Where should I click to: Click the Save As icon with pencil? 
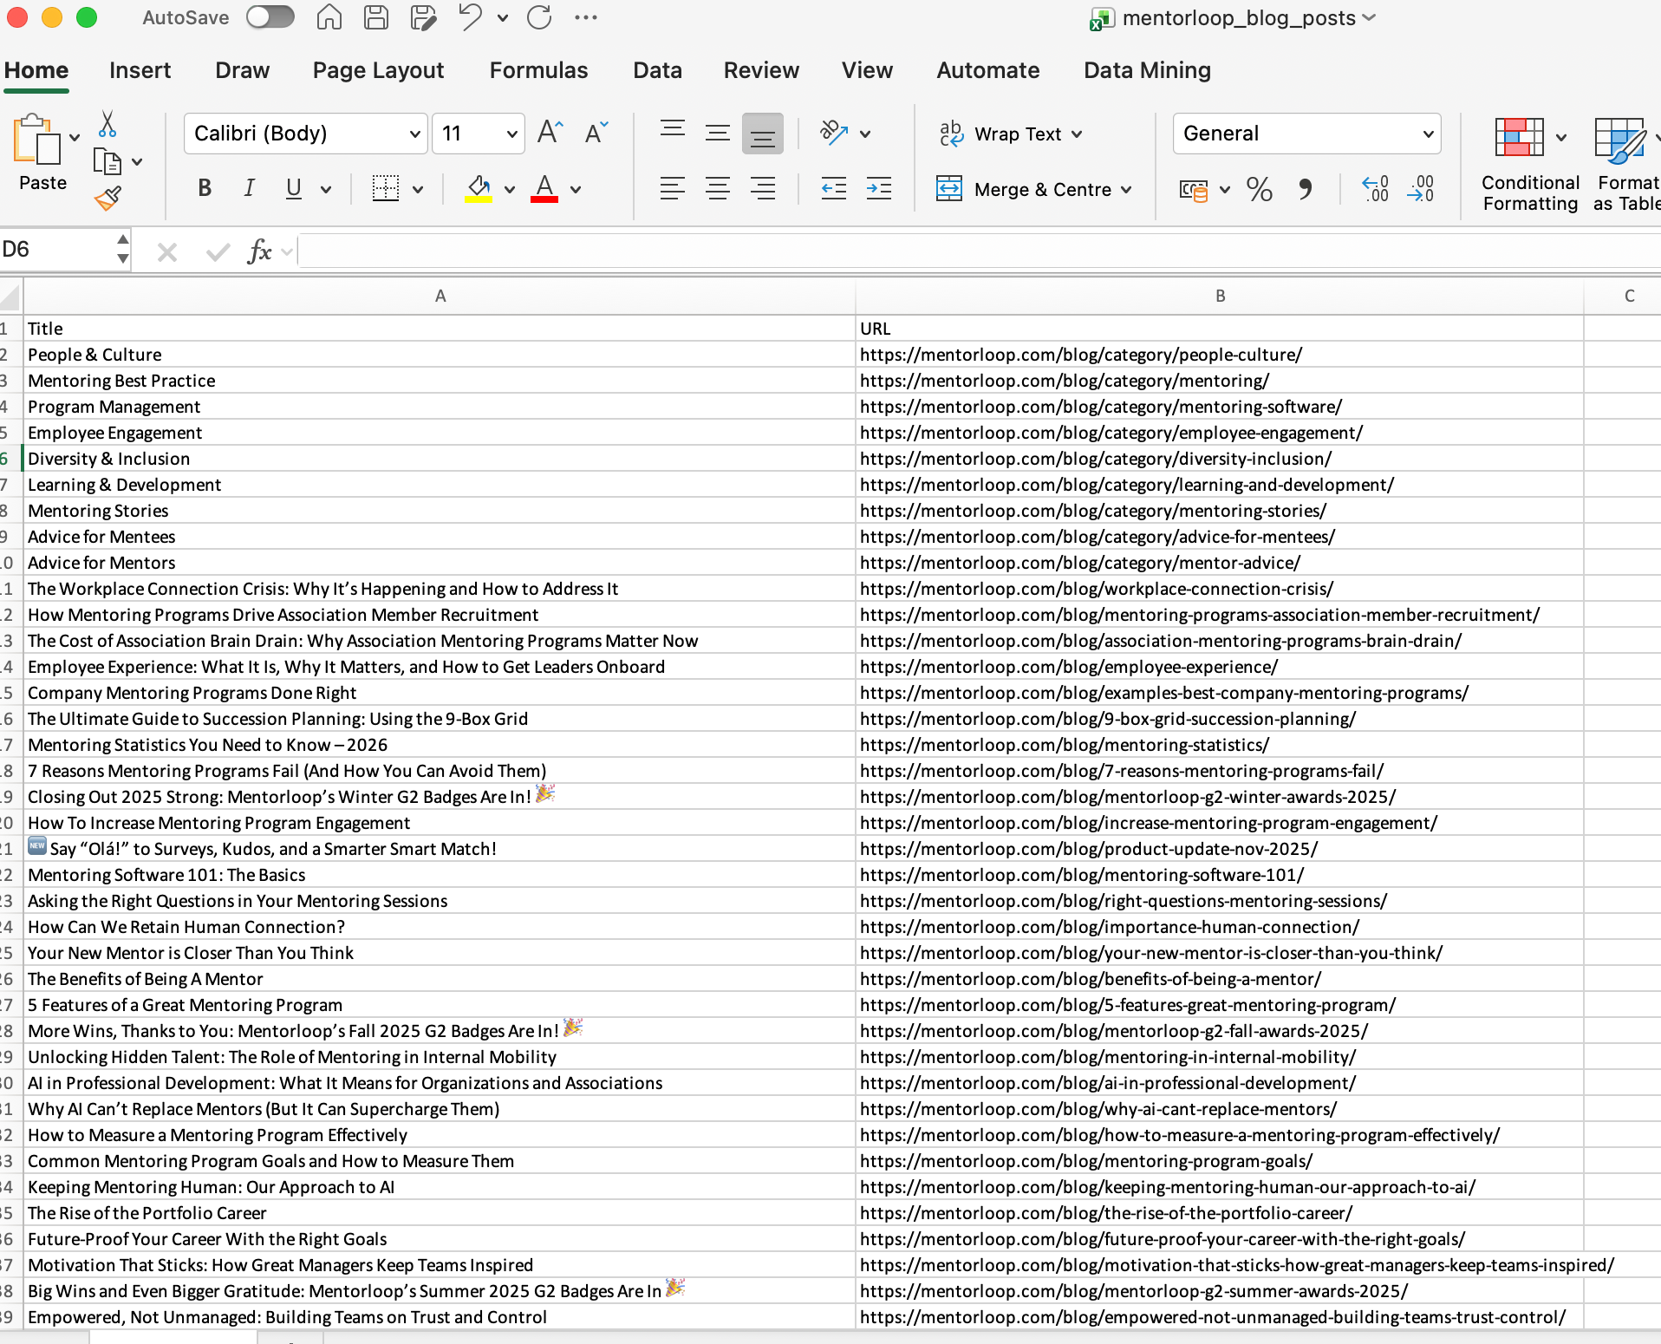point(423,17)
